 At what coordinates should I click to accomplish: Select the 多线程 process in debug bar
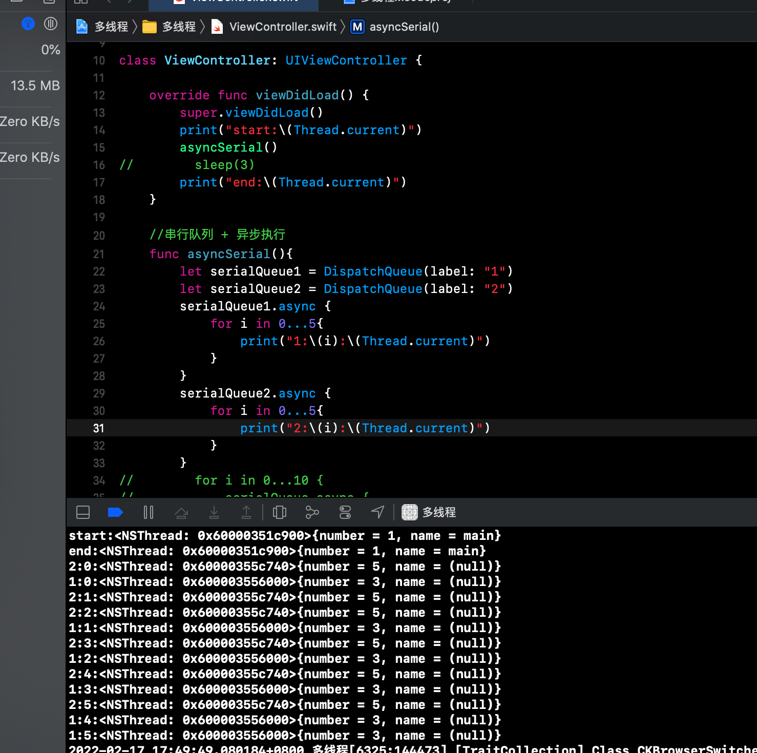(429, 512)
